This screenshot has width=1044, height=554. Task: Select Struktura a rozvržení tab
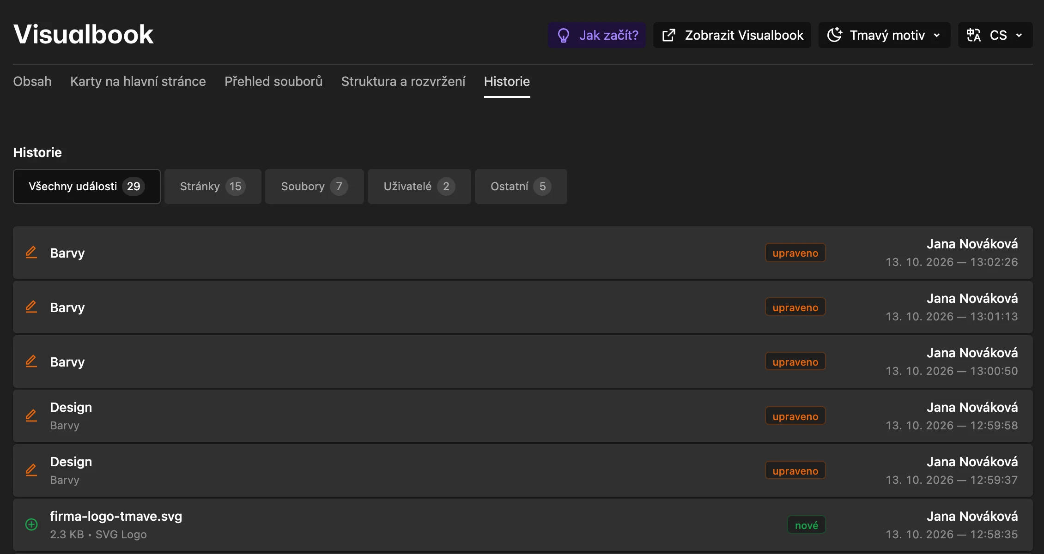click(x=403, y=81)
